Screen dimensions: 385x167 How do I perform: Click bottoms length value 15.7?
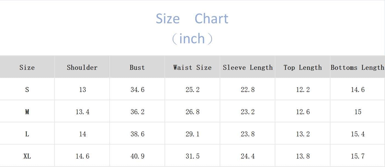[358, 156]
